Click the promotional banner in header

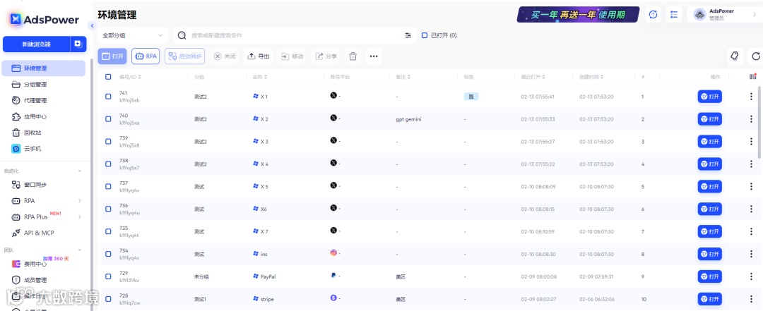point(578,15)
